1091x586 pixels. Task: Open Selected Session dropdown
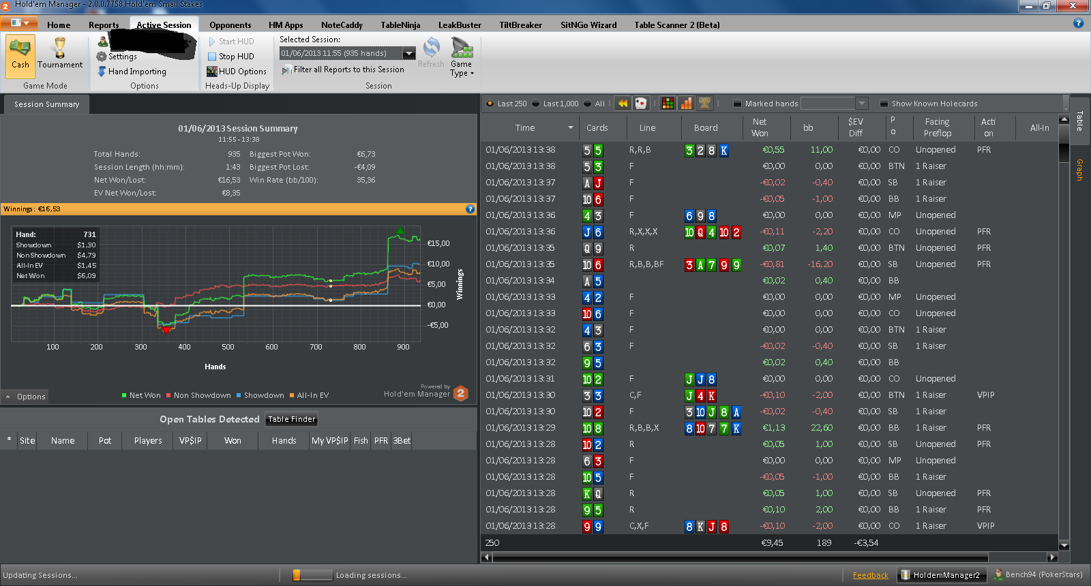(x=409, y=53)
